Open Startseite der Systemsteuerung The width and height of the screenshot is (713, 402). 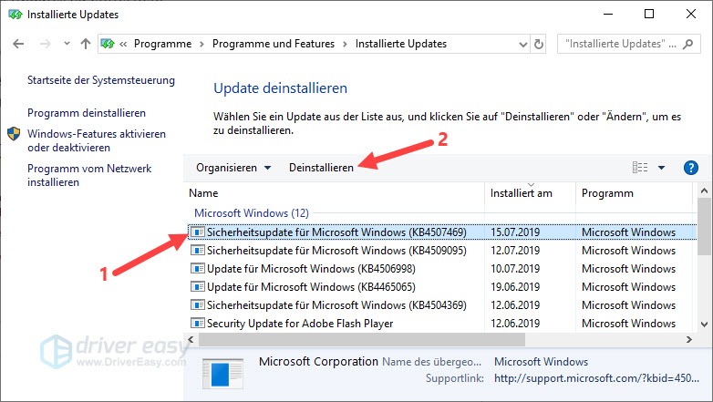coord(101,80)
